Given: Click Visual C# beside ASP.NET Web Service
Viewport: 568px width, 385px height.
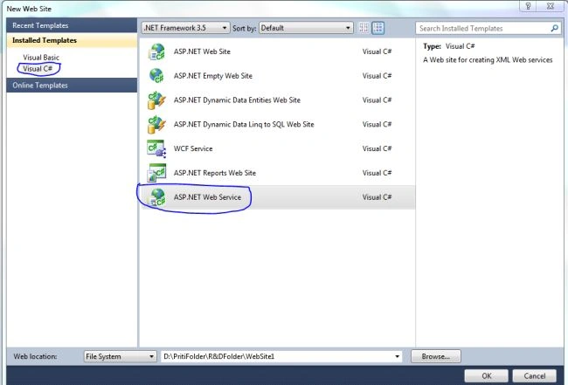Looking at the screenshot, I should pyautogui.click(x=378, y=197).
